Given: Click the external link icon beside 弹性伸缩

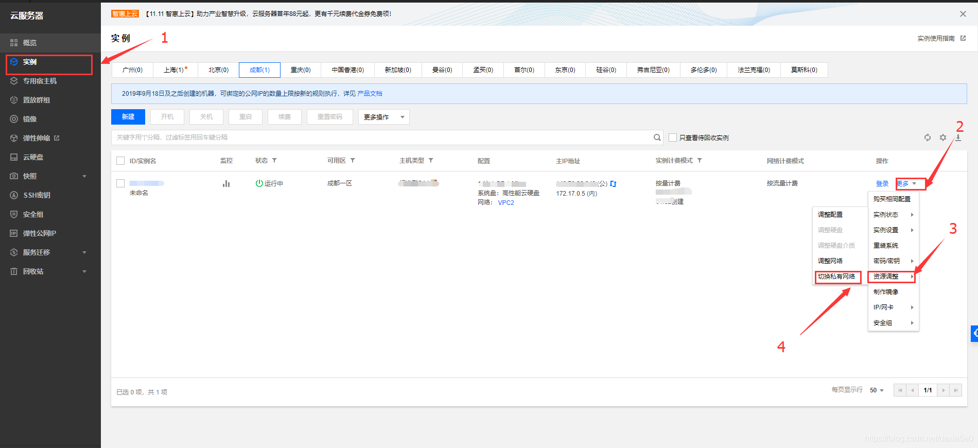Looking at the screenshot, I should pos(57,138).
